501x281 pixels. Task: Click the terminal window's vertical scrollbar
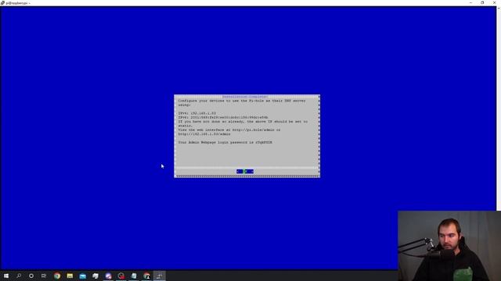click(499, 108)
